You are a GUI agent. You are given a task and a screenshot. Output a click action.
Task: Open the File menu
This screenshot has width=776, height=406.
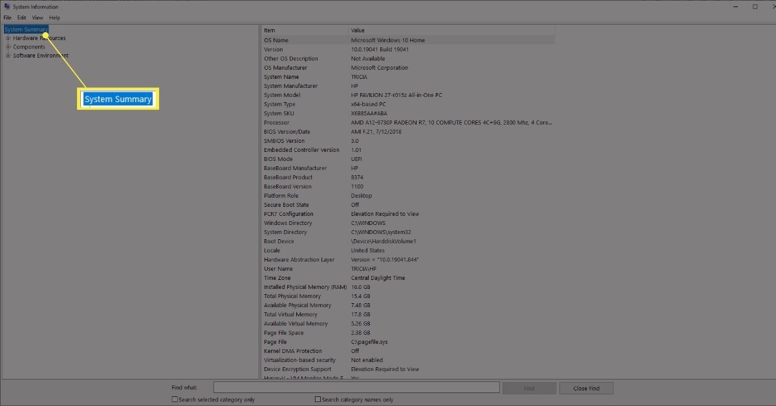[x=7, y=17]
